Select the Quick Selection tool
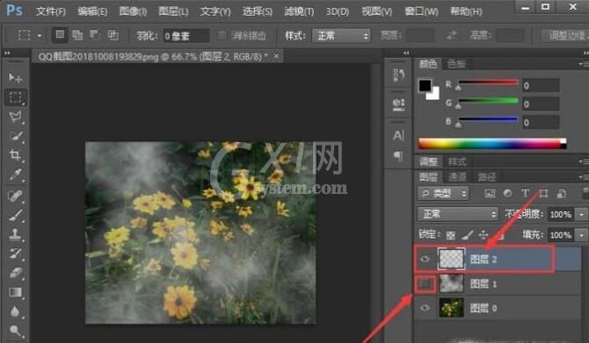The width and height of the screenshot is (589, 343). click(x=16, y=136)
